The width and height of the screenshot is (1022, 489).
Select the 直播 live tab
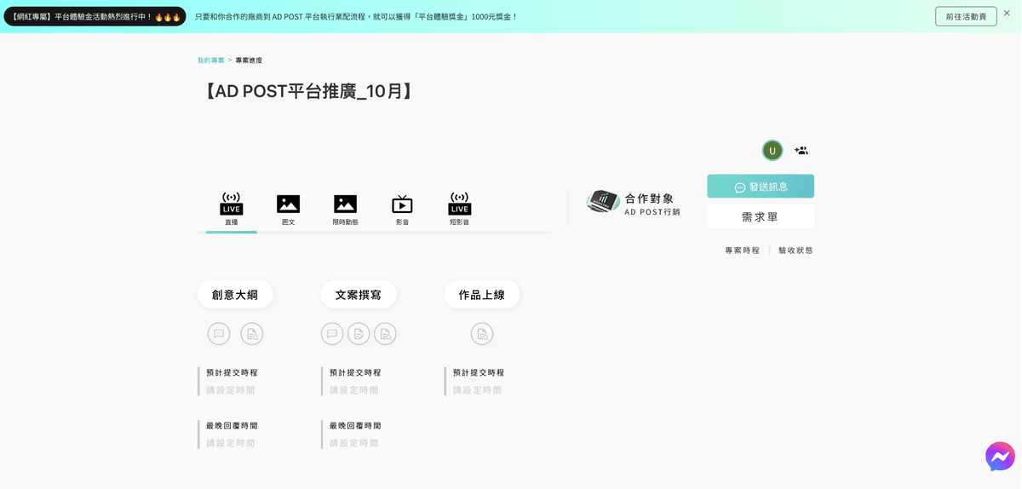click(x=231, y=210)
